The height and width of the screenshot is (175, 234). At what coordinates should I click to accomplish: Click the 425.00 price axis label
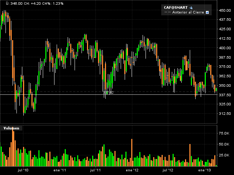pos(225,29)
